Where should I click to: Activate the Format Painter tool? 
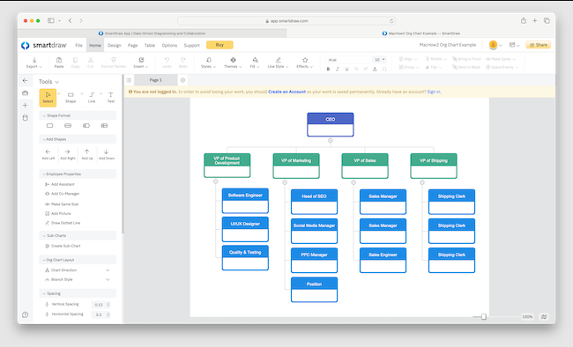pos(114,63)
